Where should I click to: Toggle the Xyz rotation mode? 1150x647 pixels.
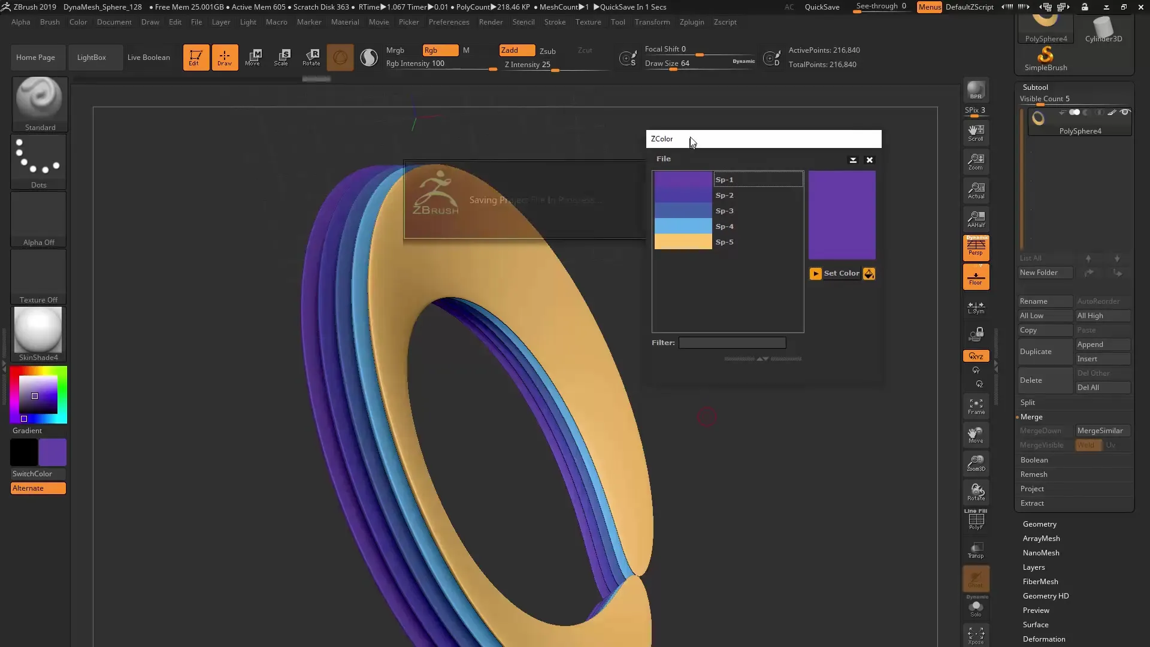(976, 356)
